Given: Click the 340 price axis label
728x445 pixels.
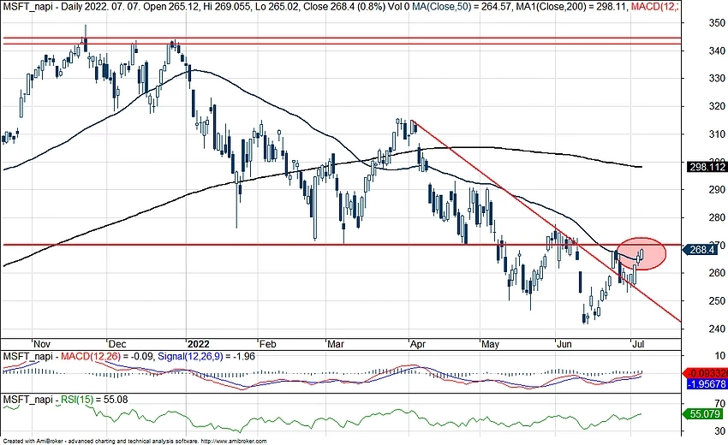Looking at the screenshot, I should pos(718,50).
